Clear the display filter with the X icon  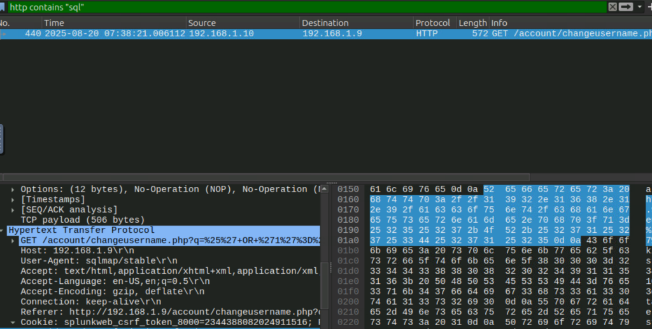(x=613, y=6)
